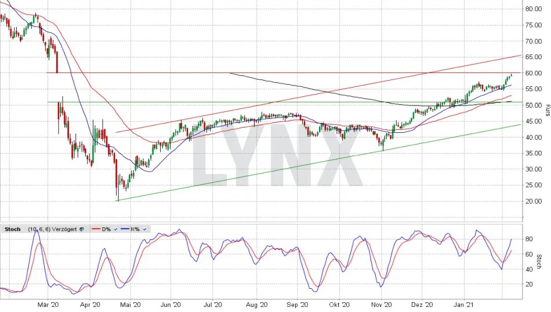
Task: Click the Mai '20 date label
Action: tap(130, 304)
